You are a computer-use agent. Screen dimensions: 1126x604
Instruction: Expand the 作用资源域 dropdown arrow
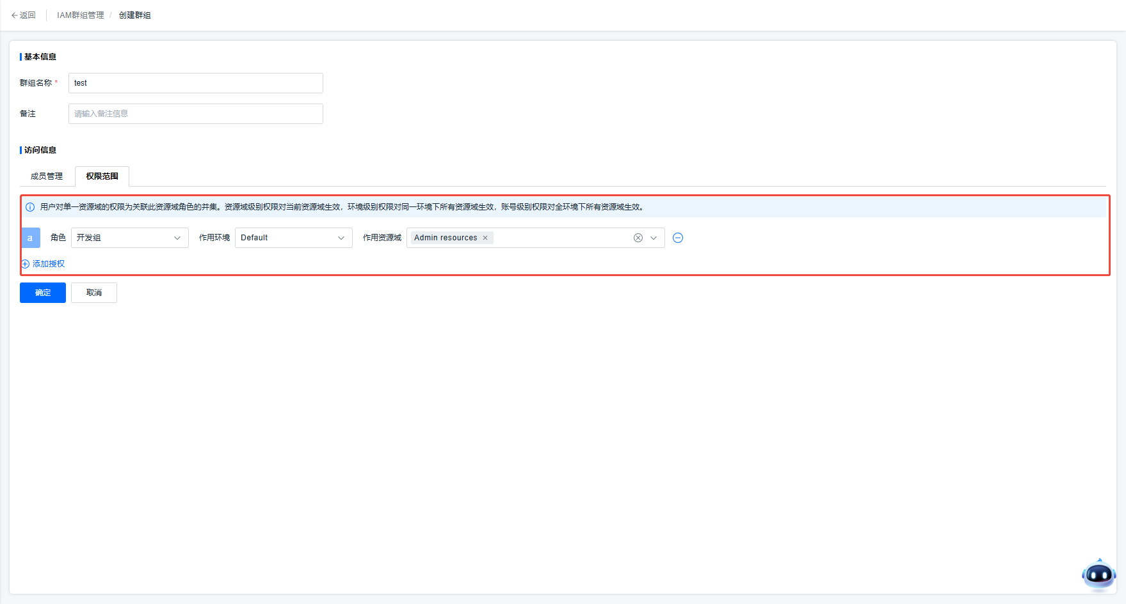tap(654, 238)
